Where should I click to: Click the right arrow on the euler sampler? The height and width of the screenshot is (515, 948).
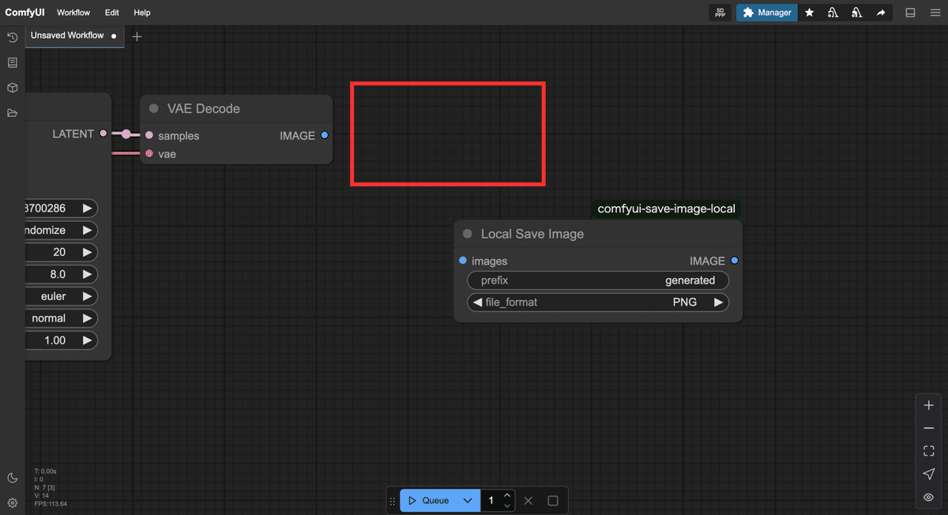tap(87, 297)
